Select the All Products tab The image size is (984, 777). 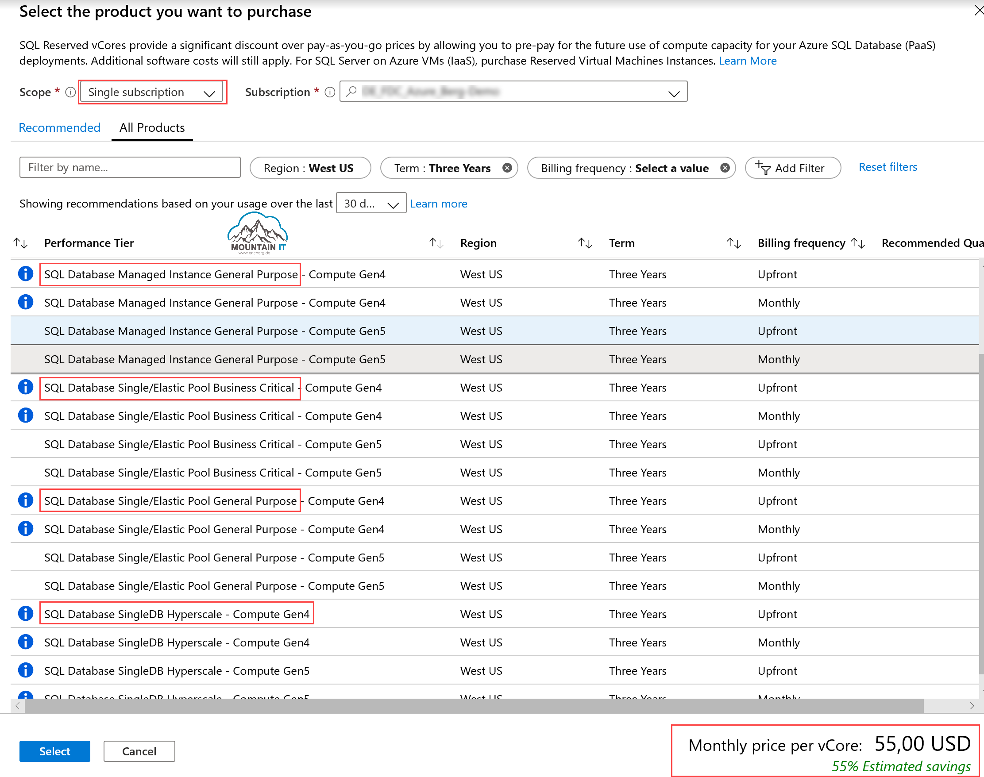(151, 128)
